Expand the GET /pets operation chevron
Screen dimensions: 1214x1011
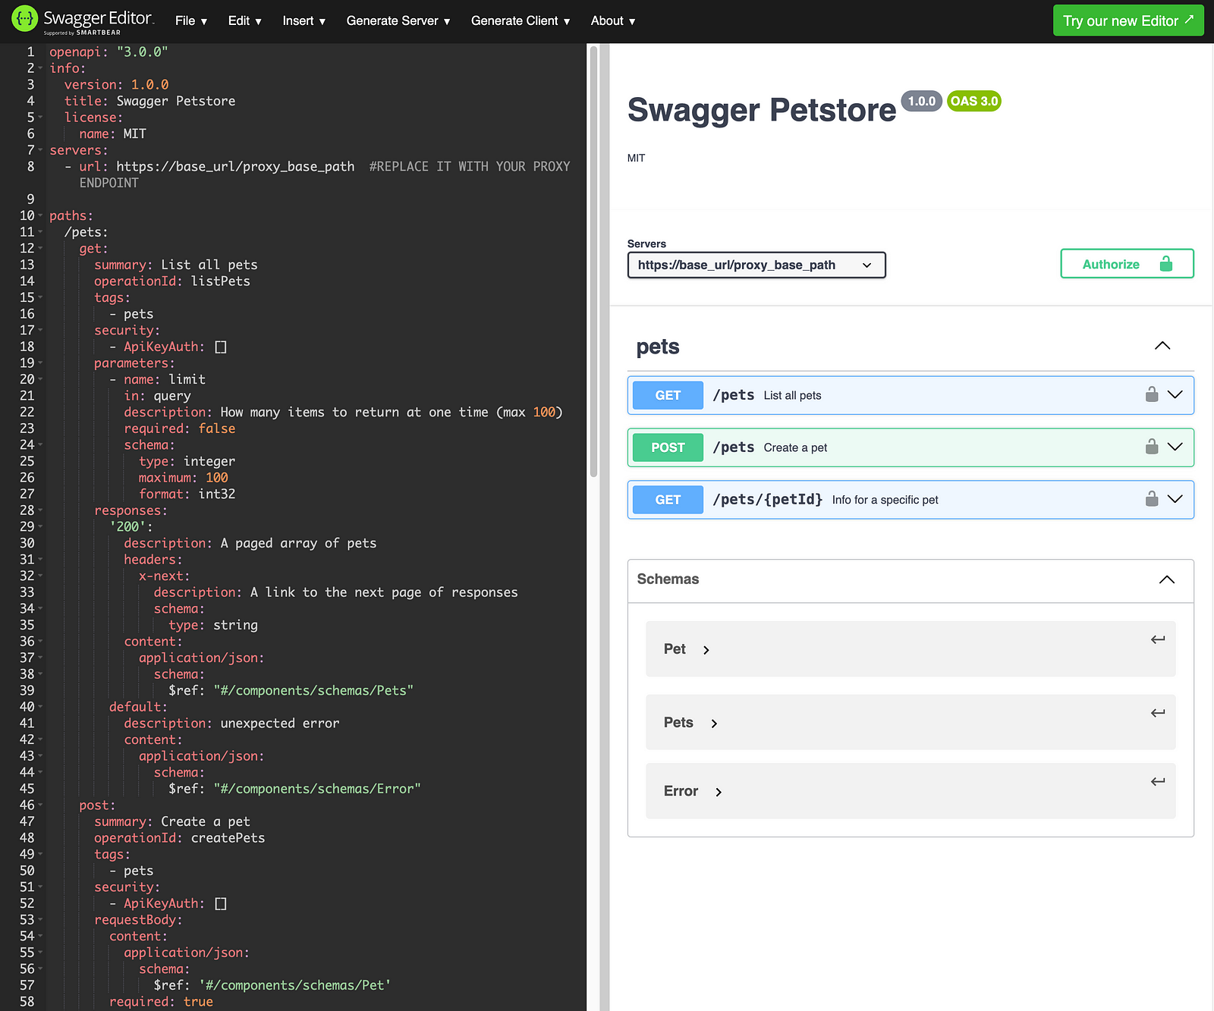[x=1175, y=394]
